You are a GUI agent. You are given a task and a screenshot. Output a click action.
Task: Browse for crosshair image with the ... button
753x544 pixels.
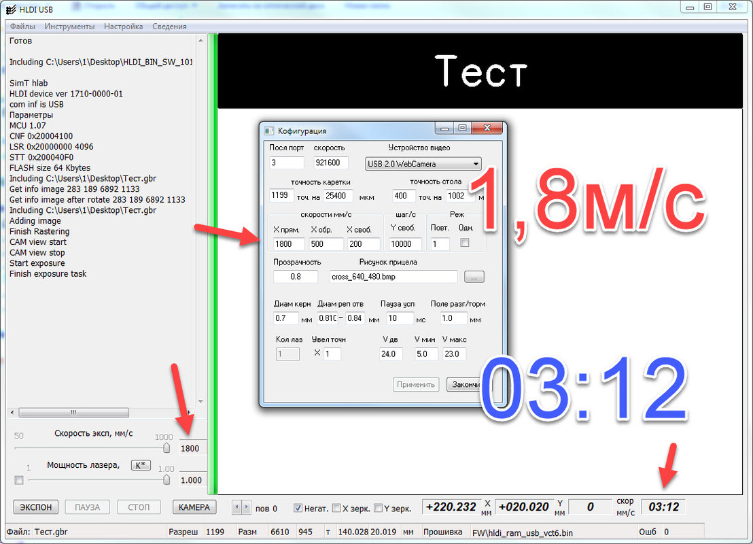pos(474,277)
